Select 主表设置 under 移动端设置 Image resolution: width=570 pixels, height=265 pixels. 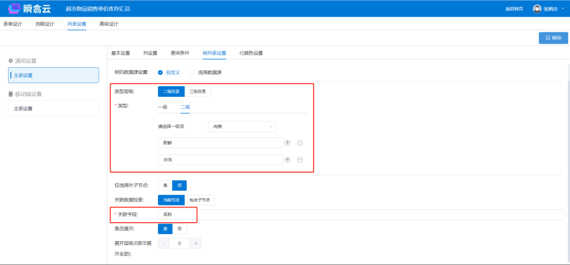click(54, 108)
